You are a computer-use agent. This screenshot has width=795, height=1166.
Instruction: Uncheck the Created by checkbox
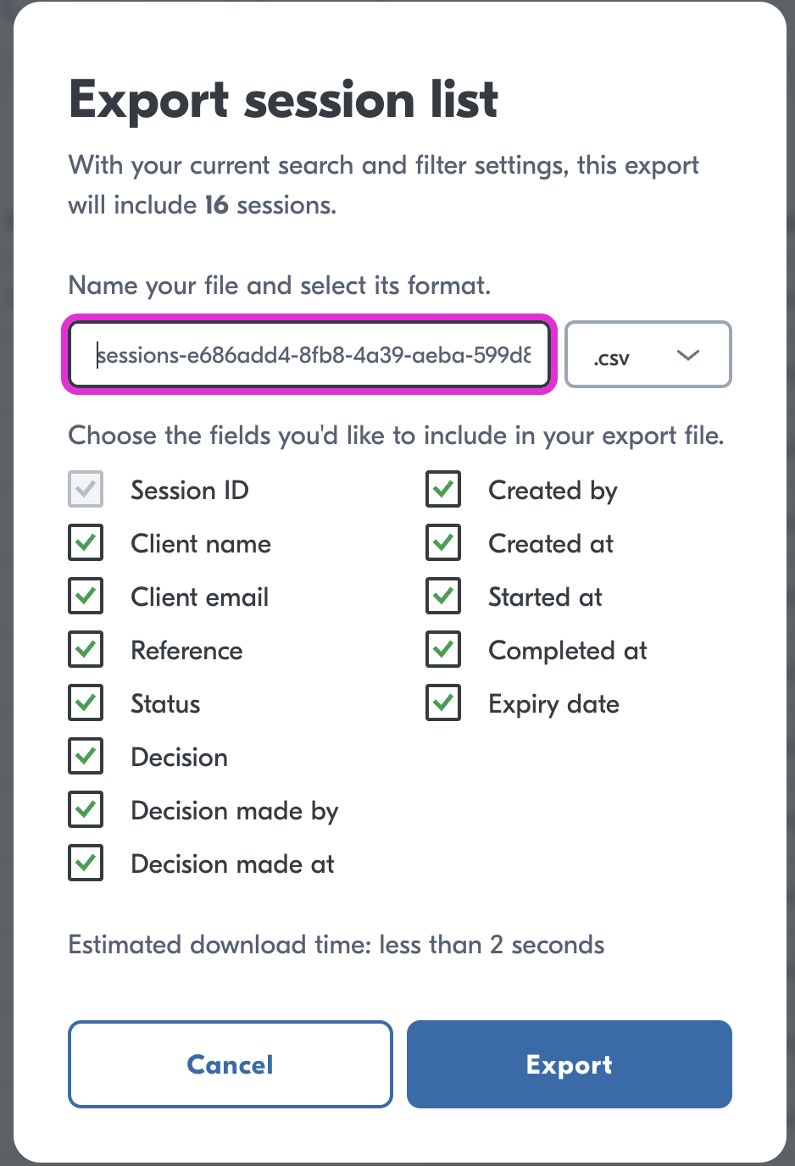tap(443, 490)
